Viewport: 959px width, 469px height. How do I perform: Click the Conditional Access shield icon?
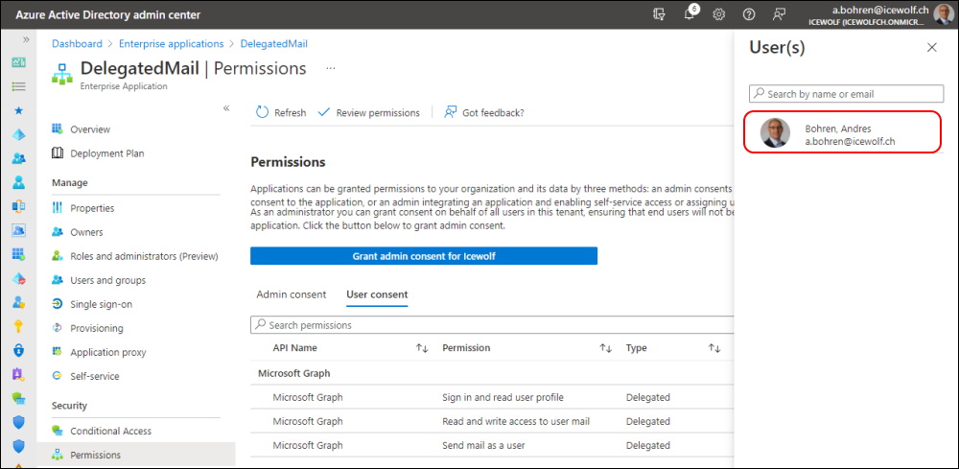point(58,431)
